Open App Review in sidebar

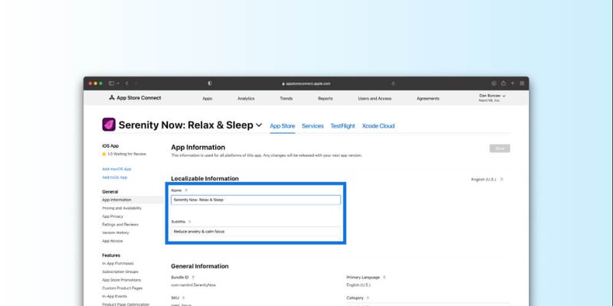112,241
